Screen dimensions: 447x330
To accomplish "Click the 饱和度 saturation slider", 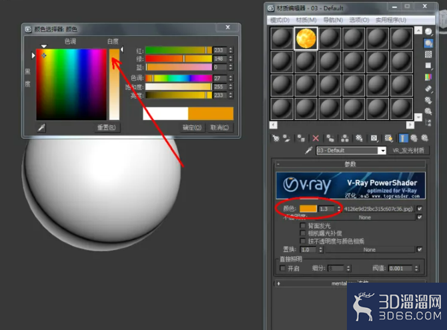I will tap(179, 87).
